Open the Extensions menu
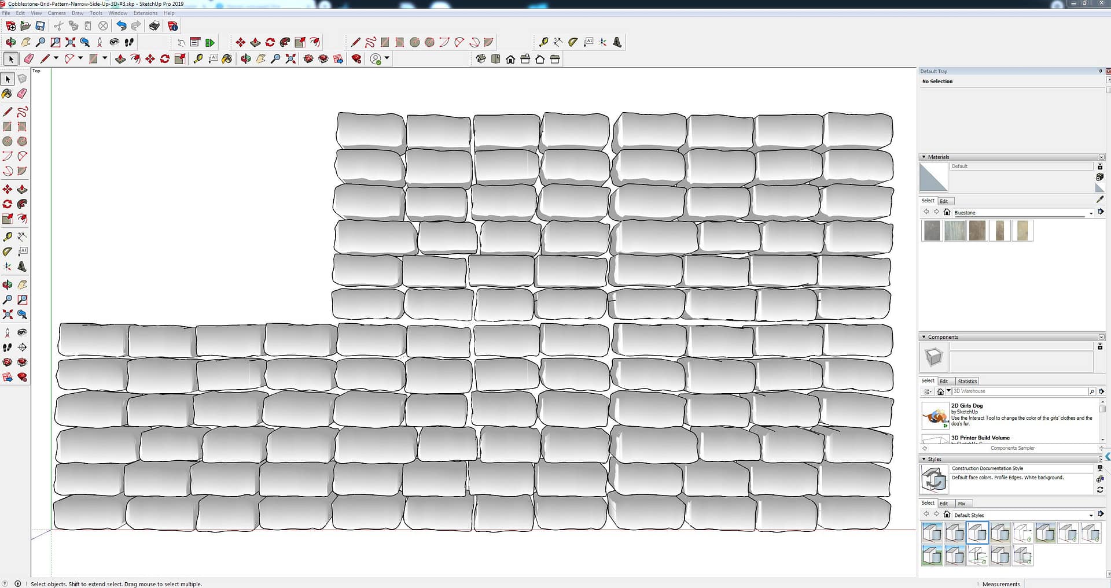Screen dimensions: 1111x588 point(145,13)
